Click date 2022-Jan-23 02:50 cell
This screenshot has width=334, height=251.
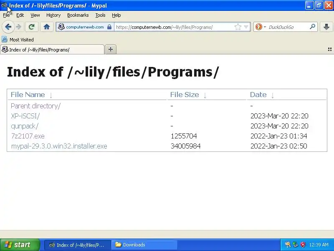pyautogui.click(x=278, y=146)
